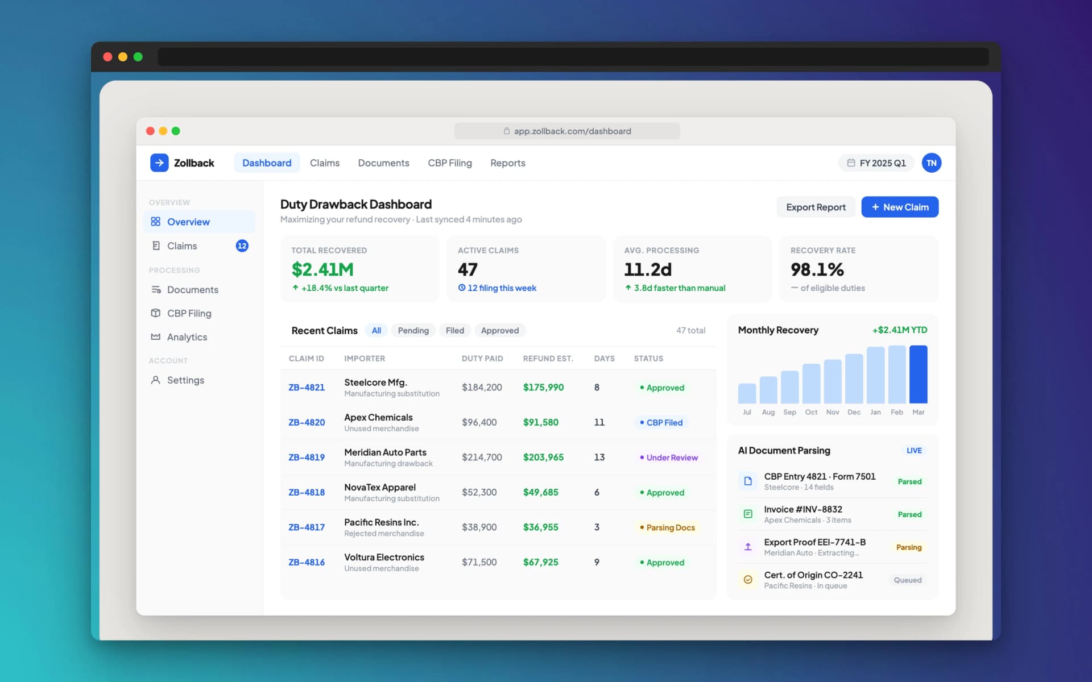
Task: Click the New Claim button
Action: 899,207
